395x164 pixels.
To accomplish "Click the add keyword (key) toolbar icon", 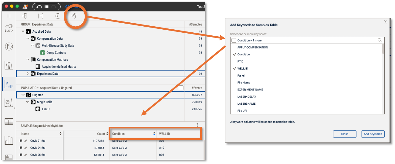I will click(x=73, y=16).
